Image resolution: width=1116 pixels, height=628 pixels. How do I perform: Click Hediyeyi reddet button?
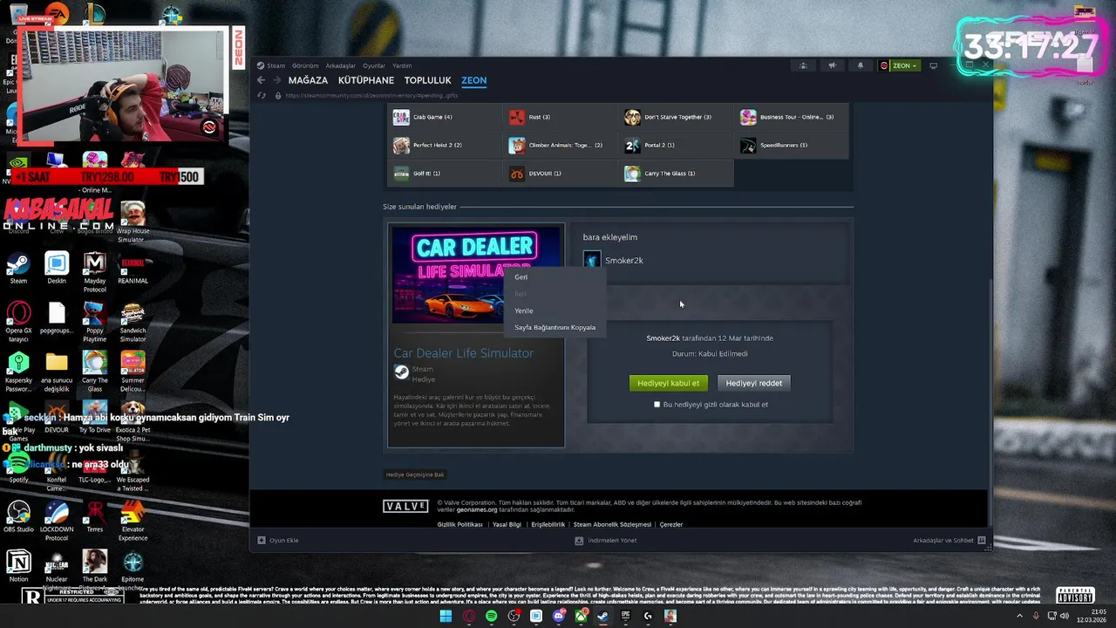753,383
